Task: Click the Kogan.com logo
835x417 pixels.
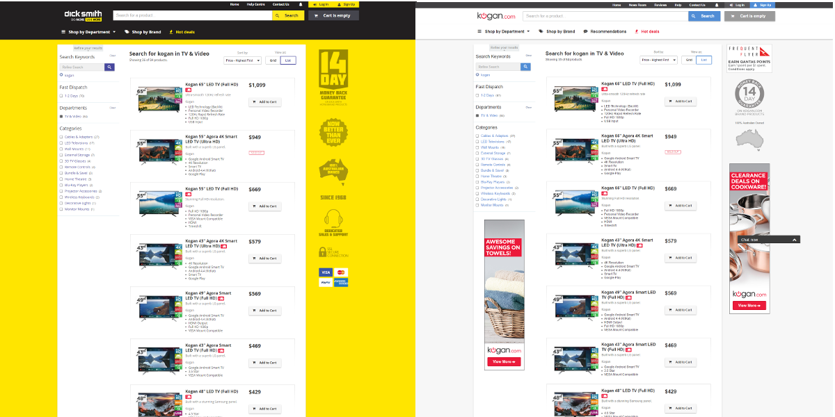Action: [x=496, y=15]
